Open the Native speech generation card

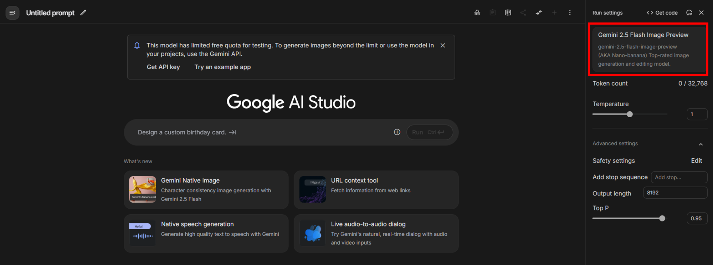click(x=206, y=234)
